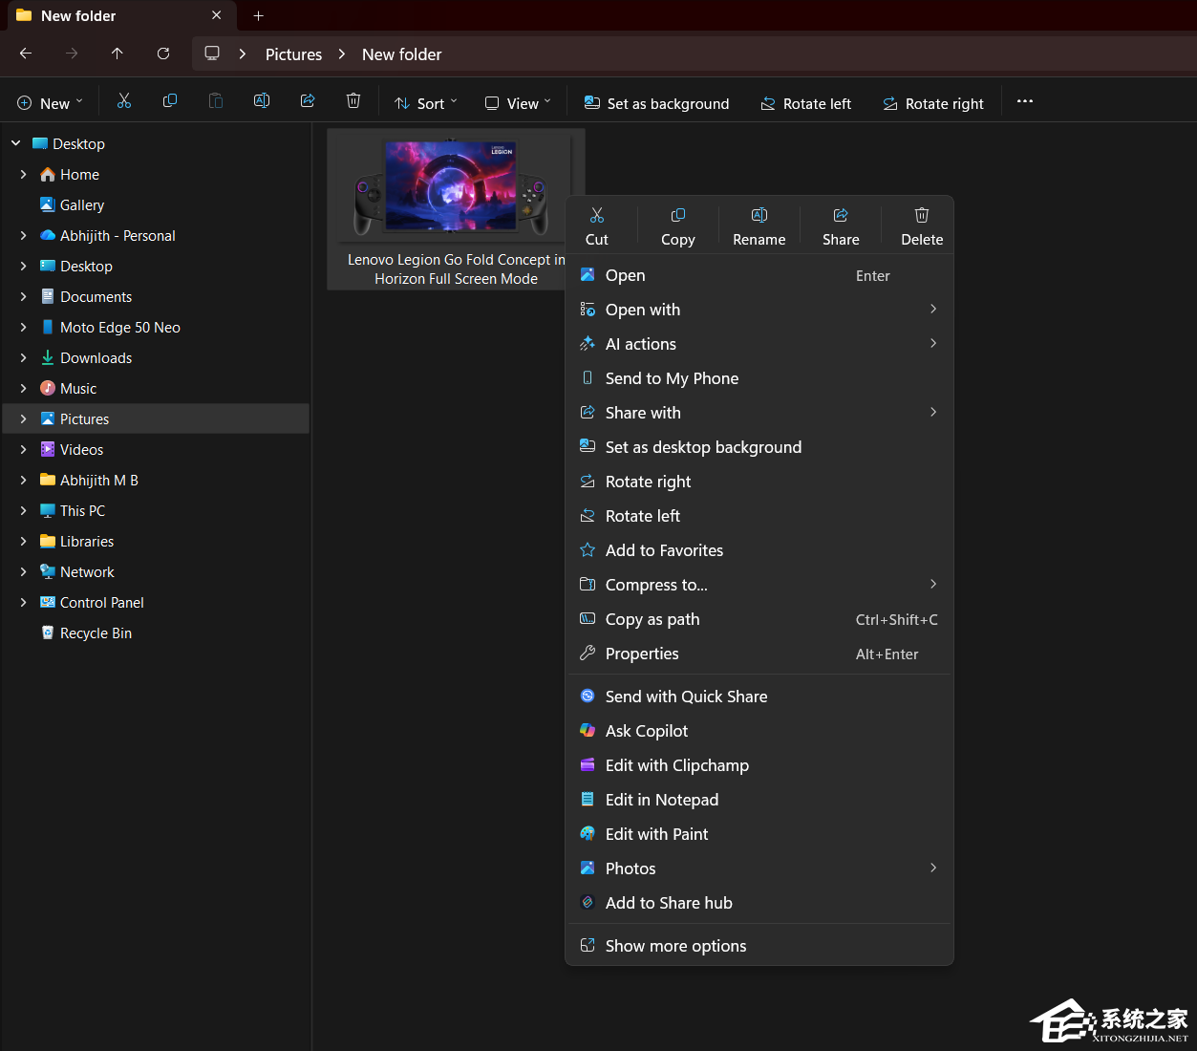Click Cut in context menu top row
Image resolution: width=1197 pixels, height=1051 pixels.
(x=597, y=226)
